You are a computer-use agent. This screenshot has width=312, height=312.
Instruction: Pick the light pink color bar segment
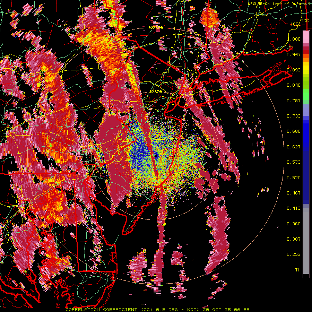(x=306, y=37)
